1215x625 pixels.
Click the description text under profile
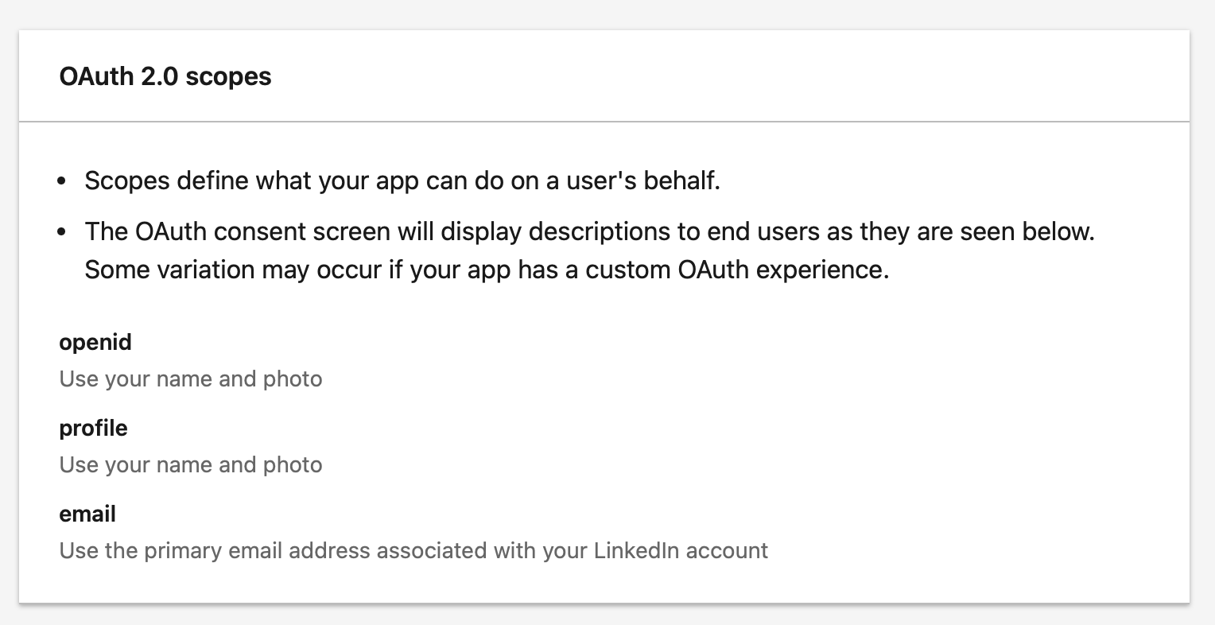pyautogui.click(x=191, y=464)
